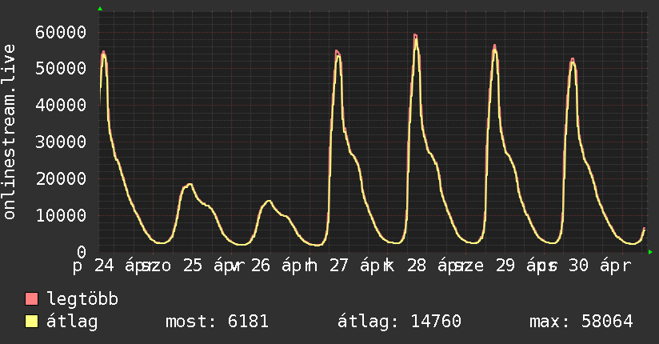This screenshot has width=659, height=344.
Task: Click the pink legtöbb legend swatch
Action: [x=31, y=299]
